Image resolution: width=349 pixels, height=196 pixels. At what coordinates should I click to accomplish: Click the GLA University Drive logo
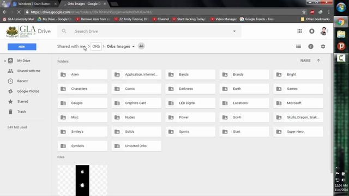[x=28, y=32]
